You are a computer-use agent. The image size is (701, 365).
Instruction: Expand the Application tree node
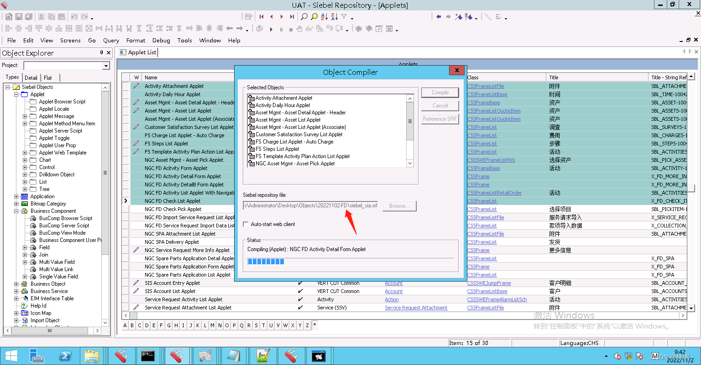16,196
